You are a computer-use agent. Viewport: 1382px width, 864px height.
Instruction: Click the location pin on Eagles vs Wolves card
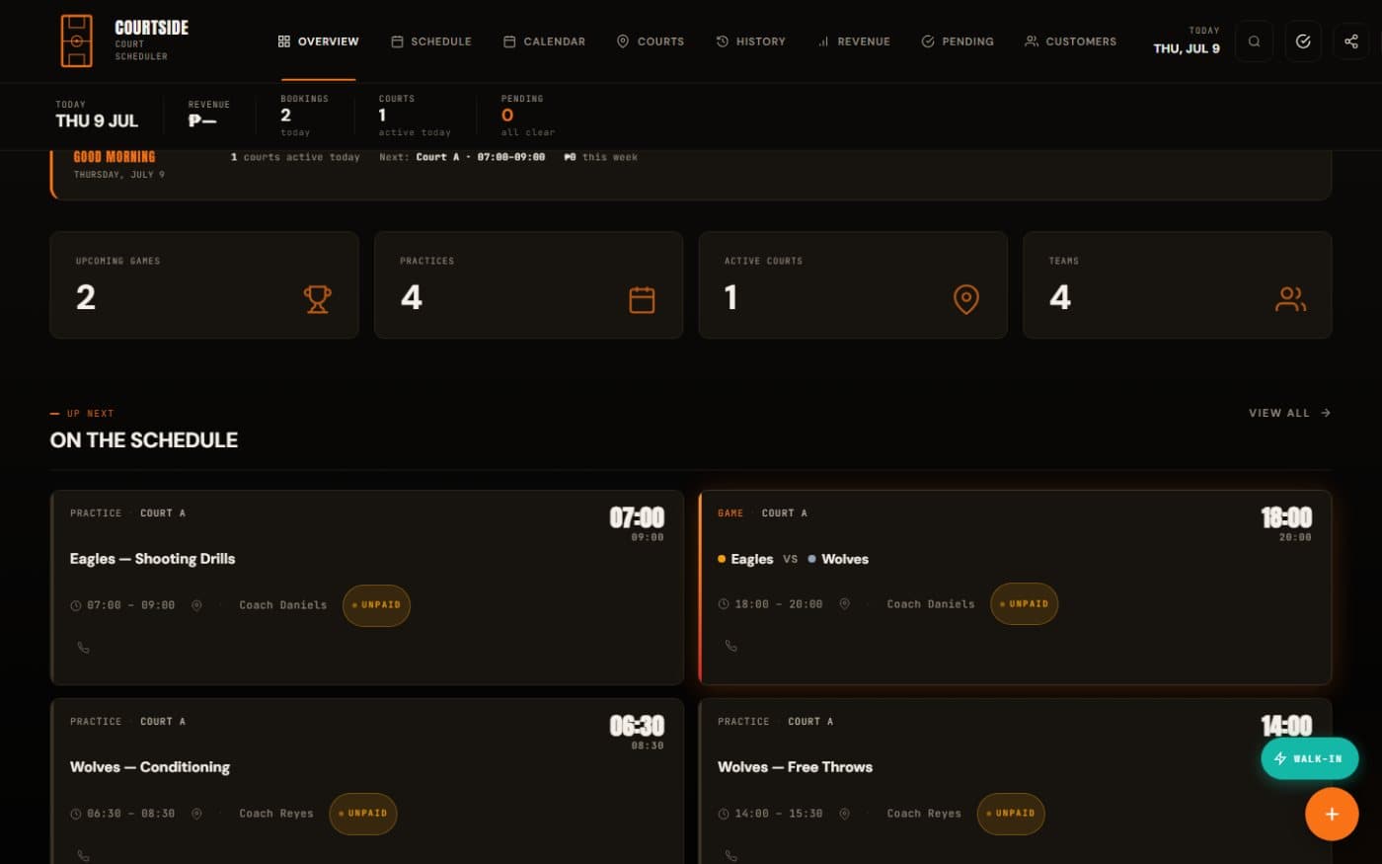tap(844, 604)
